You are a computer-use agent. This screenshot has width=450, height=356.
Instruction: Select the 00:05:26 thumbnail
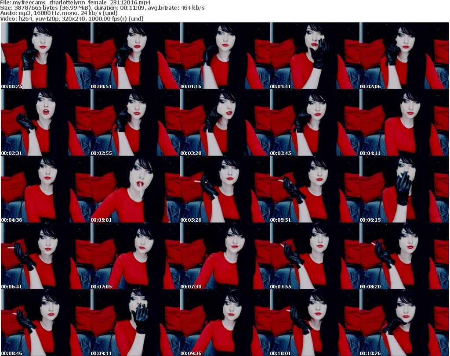pyautogui.click(x=225, y=190)
